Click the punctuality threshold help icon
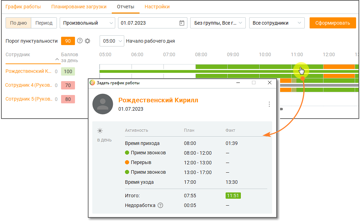 80,41
